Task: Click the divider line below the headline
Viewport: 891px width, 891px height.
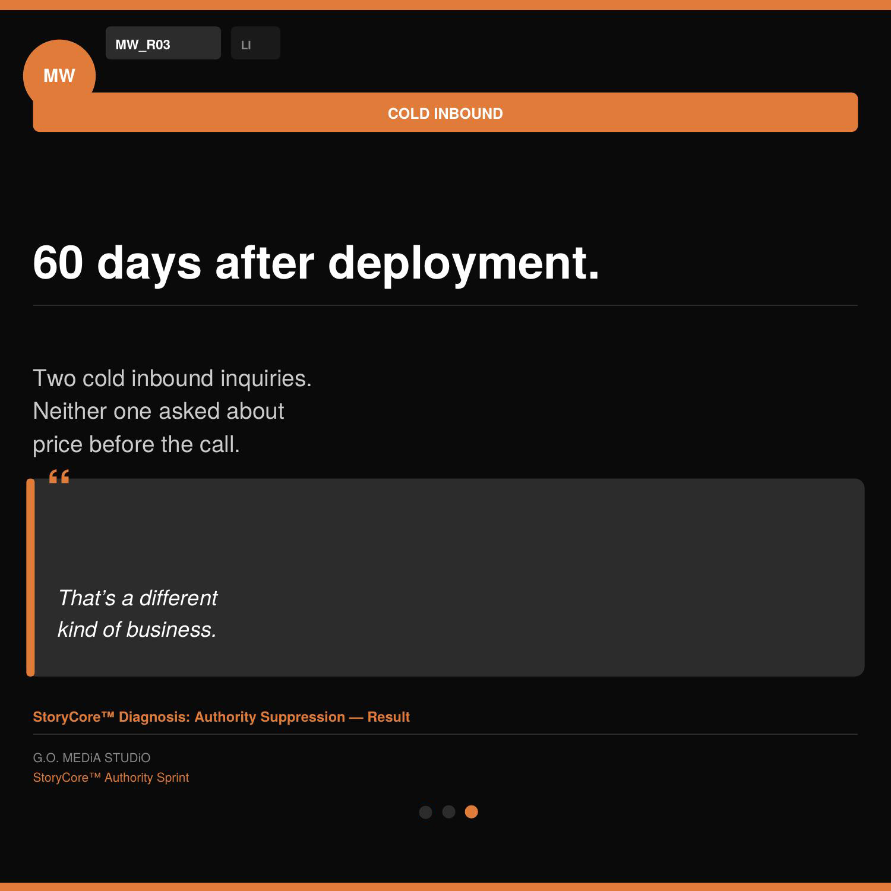Action: pyautogui.click(x=445, y=305)
